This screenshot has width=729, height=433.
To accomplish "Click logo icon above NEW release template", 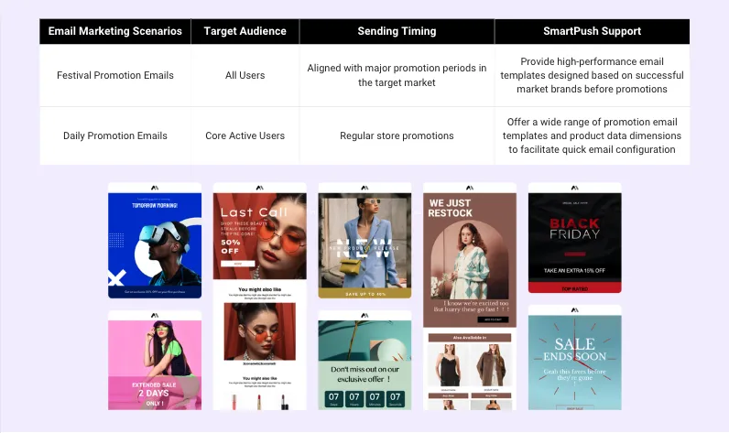I will click(365, 188).
